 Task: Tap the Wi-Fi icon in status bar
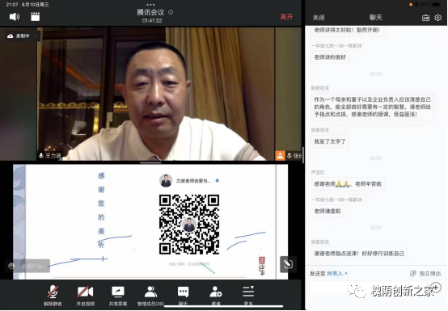tap(416, 5)
